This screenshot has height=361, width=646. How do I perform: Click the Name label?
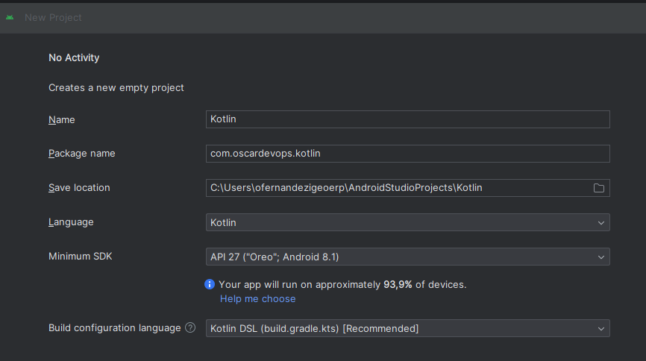[62, 120]
